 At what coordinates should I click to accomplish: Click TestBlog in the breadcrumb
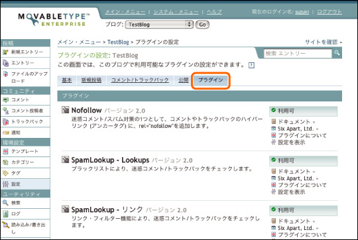click(x=118, y=42)
